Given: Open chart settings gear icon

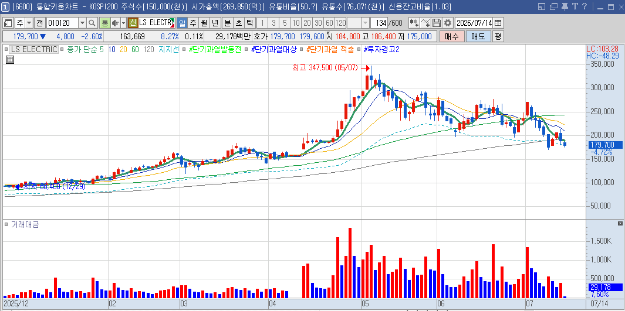Looking at the screenshot, I should 448,23.
